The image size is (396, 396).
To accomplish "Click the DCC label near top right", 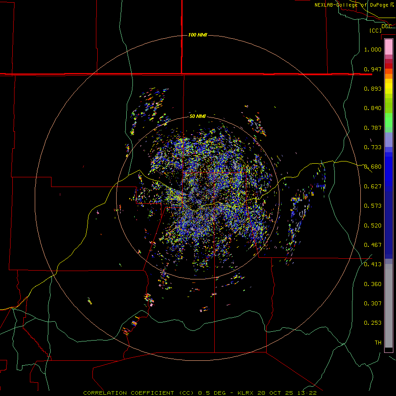I will coord(386,26).
